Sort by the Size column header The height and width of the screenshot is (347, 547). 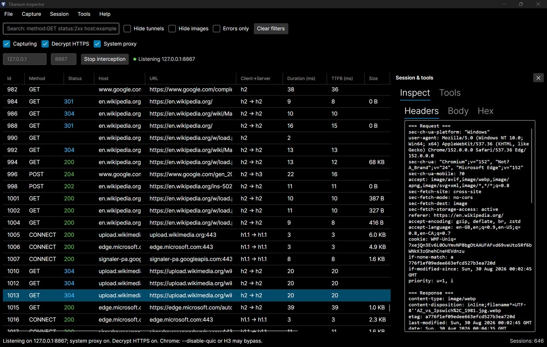[x=377, y=79]
